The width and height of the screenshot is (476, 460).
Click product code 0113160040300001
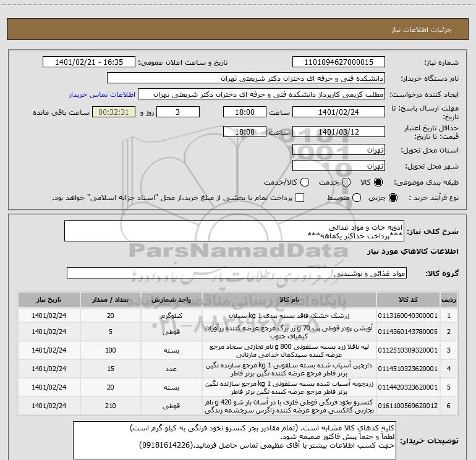tap(408, 316)
